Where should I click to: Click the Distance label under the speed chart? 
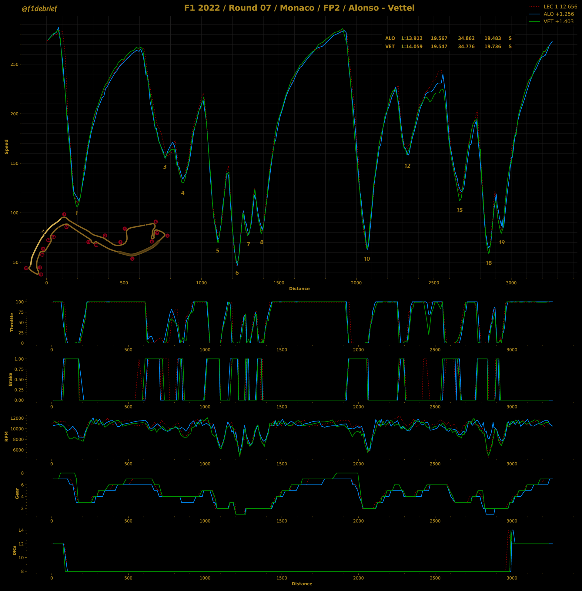pyautogui.click(x=299, y=289)
